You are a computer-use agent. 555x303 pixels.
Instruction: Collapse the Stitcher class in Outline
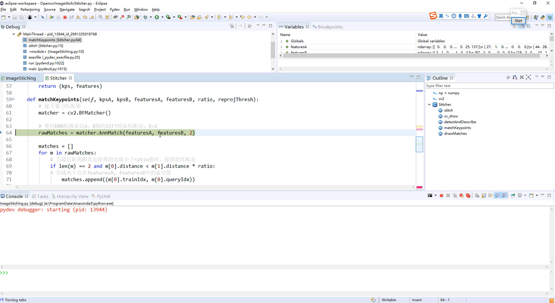(429, 105)
